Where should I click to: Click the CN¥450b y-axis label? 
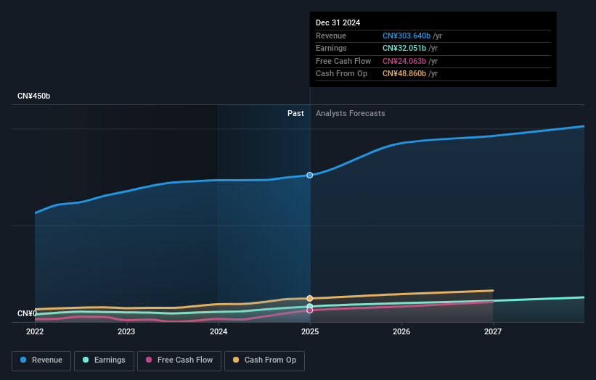point(34,96)
